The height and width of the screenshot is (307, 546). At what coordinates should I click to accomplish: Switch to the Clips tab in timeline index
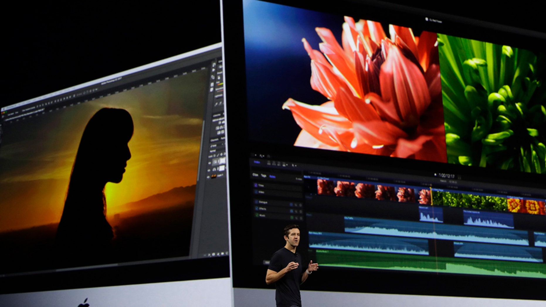255,175
